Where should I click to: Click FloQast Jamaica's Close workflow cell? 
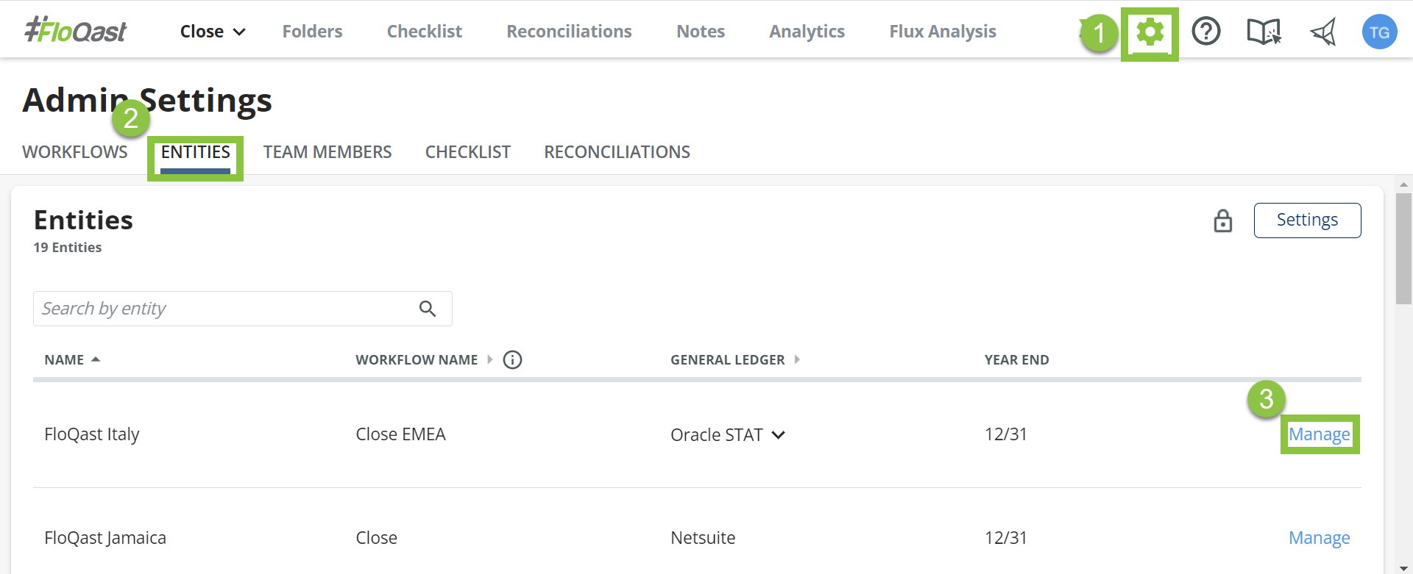(x=376, y=538)
